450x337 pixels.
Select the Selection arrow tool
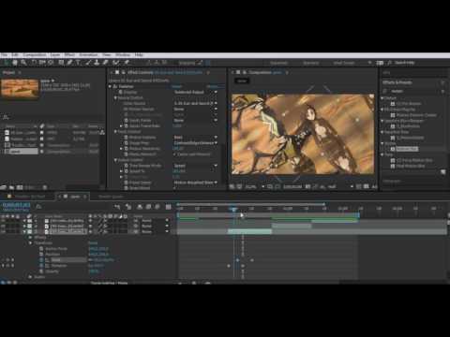click(7, 63)
